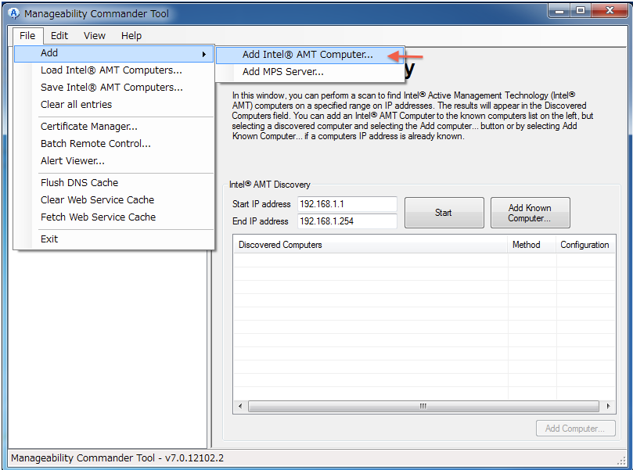The width and height of the screenshot is (633, 470).
Task: Click the window resize grip corner
Action: pos(622,461)
